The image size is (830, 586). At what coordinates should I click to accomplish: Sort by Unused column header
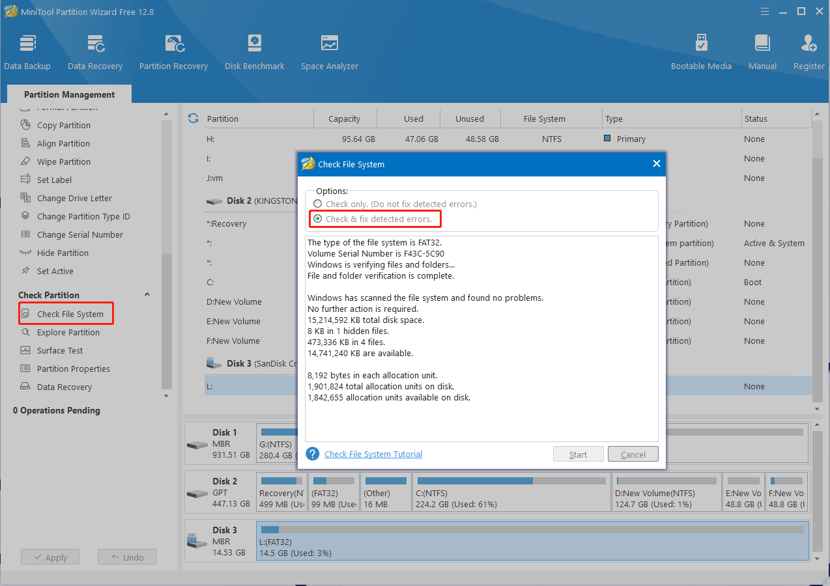[x=470, y=119]
